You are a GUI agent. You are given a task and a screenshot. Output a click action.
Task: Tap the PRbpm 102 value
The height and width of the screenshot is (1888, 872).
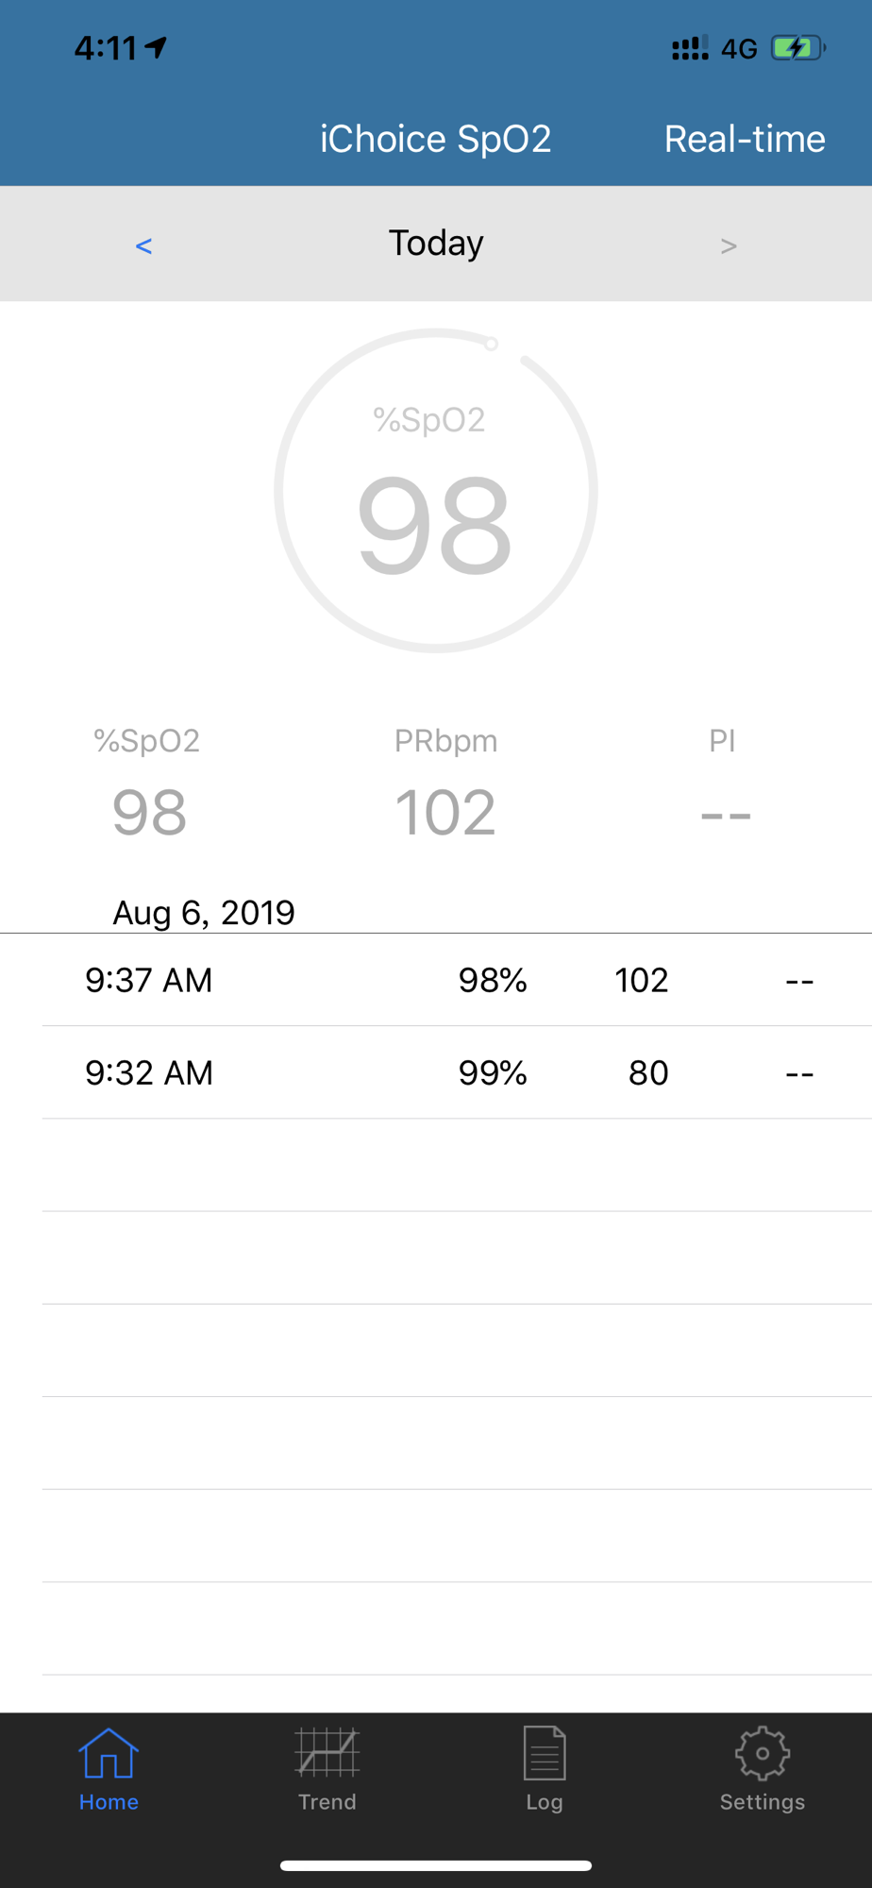pos(445,812)
